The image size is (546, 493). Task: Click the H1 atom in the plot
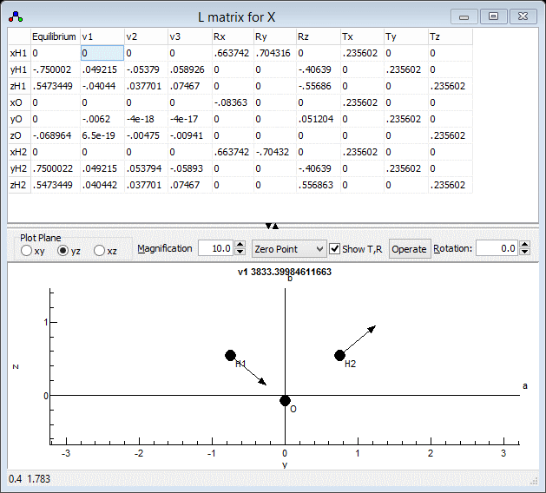point(230,356)
